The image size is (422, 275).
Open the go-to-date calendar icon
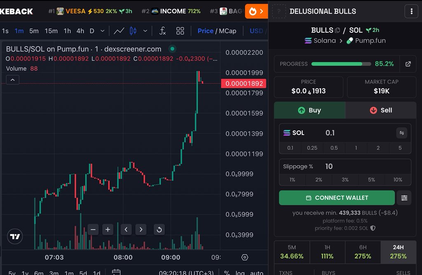[x=116, y=272]
